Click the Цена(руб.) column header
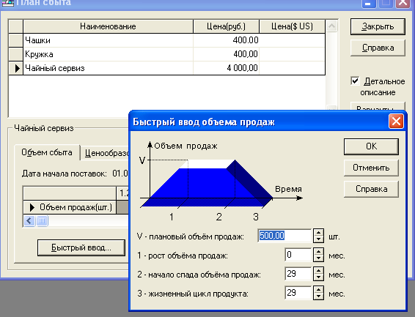This screenshot has width=415, height=317. [227, 26]
